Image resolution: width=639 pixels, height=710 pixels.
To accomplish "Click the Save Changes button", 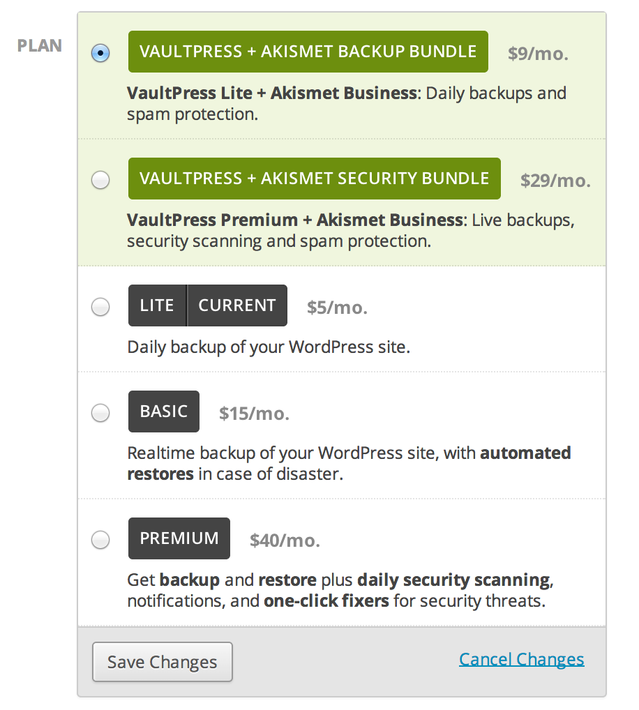I will [162, 662].
